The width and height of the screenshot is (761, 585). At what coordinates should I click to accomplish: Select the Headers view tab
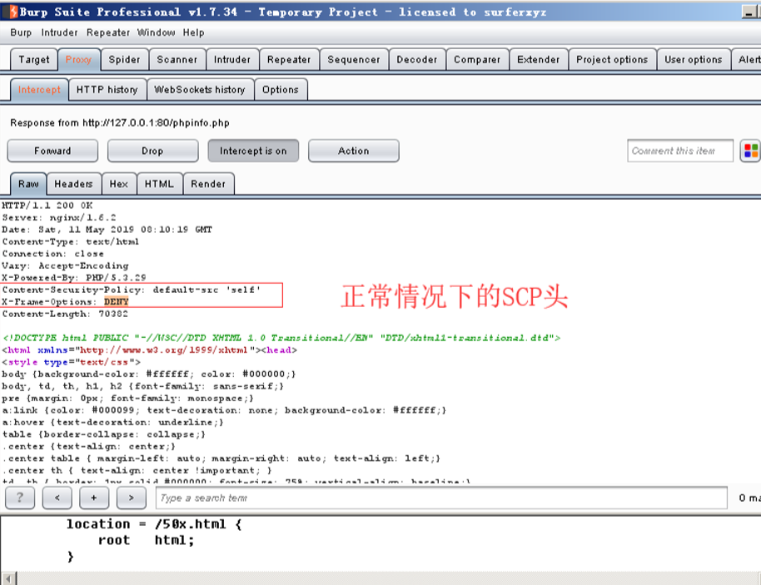click(x=74, y=184)
